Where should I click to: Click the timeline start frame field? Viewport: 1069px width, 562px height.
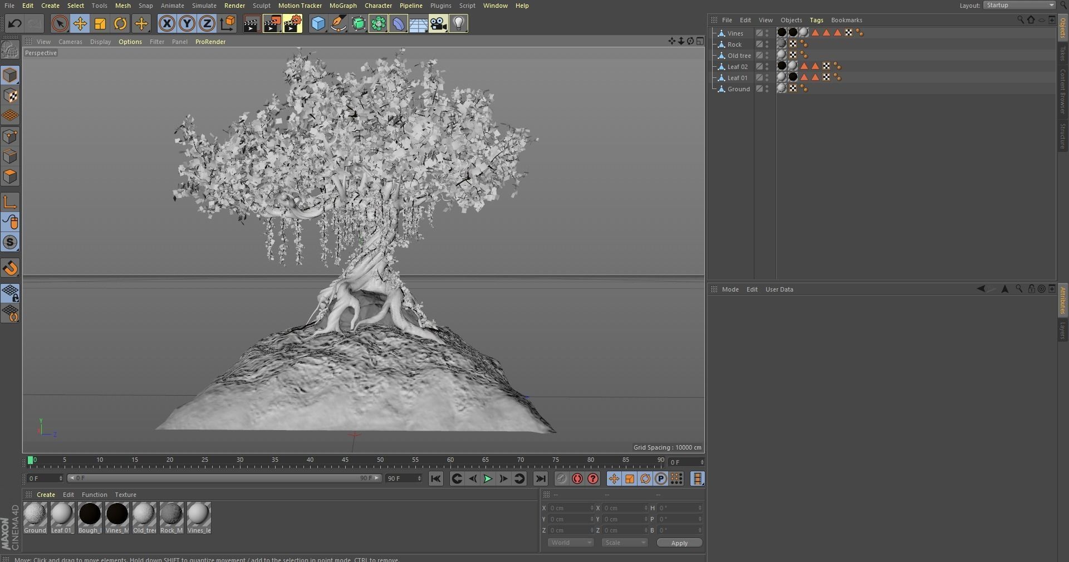[46, 479]
